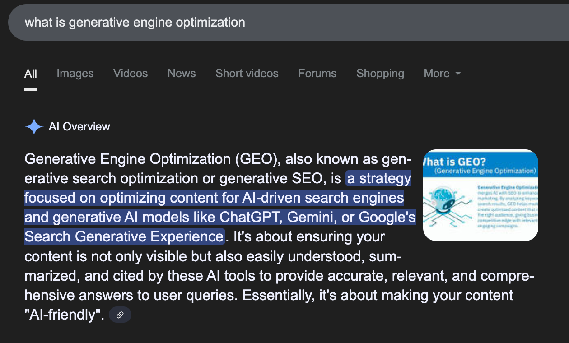Open the Shopping tab
Screen dimensions: 569x343
point(380,73)
